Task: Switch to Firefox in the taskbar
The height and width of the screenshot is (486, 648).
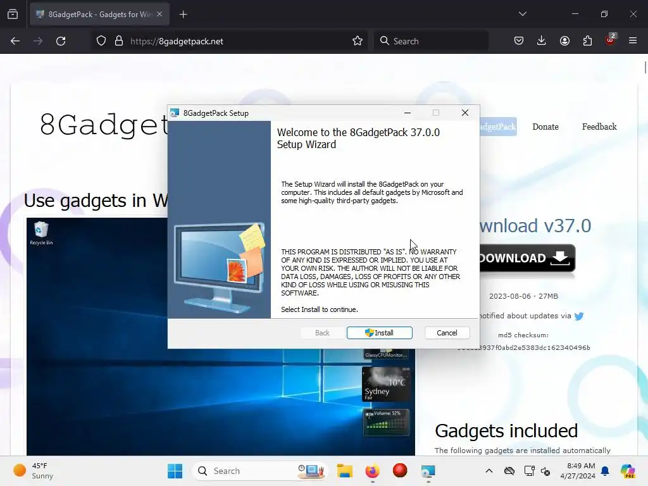Action: (x=372, y=471)
